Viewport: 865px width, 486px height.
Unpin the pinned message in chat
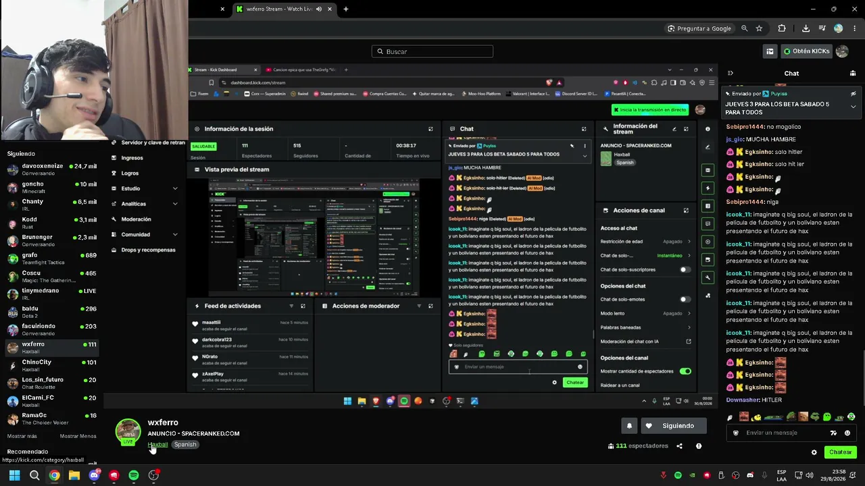coord(853,94)
